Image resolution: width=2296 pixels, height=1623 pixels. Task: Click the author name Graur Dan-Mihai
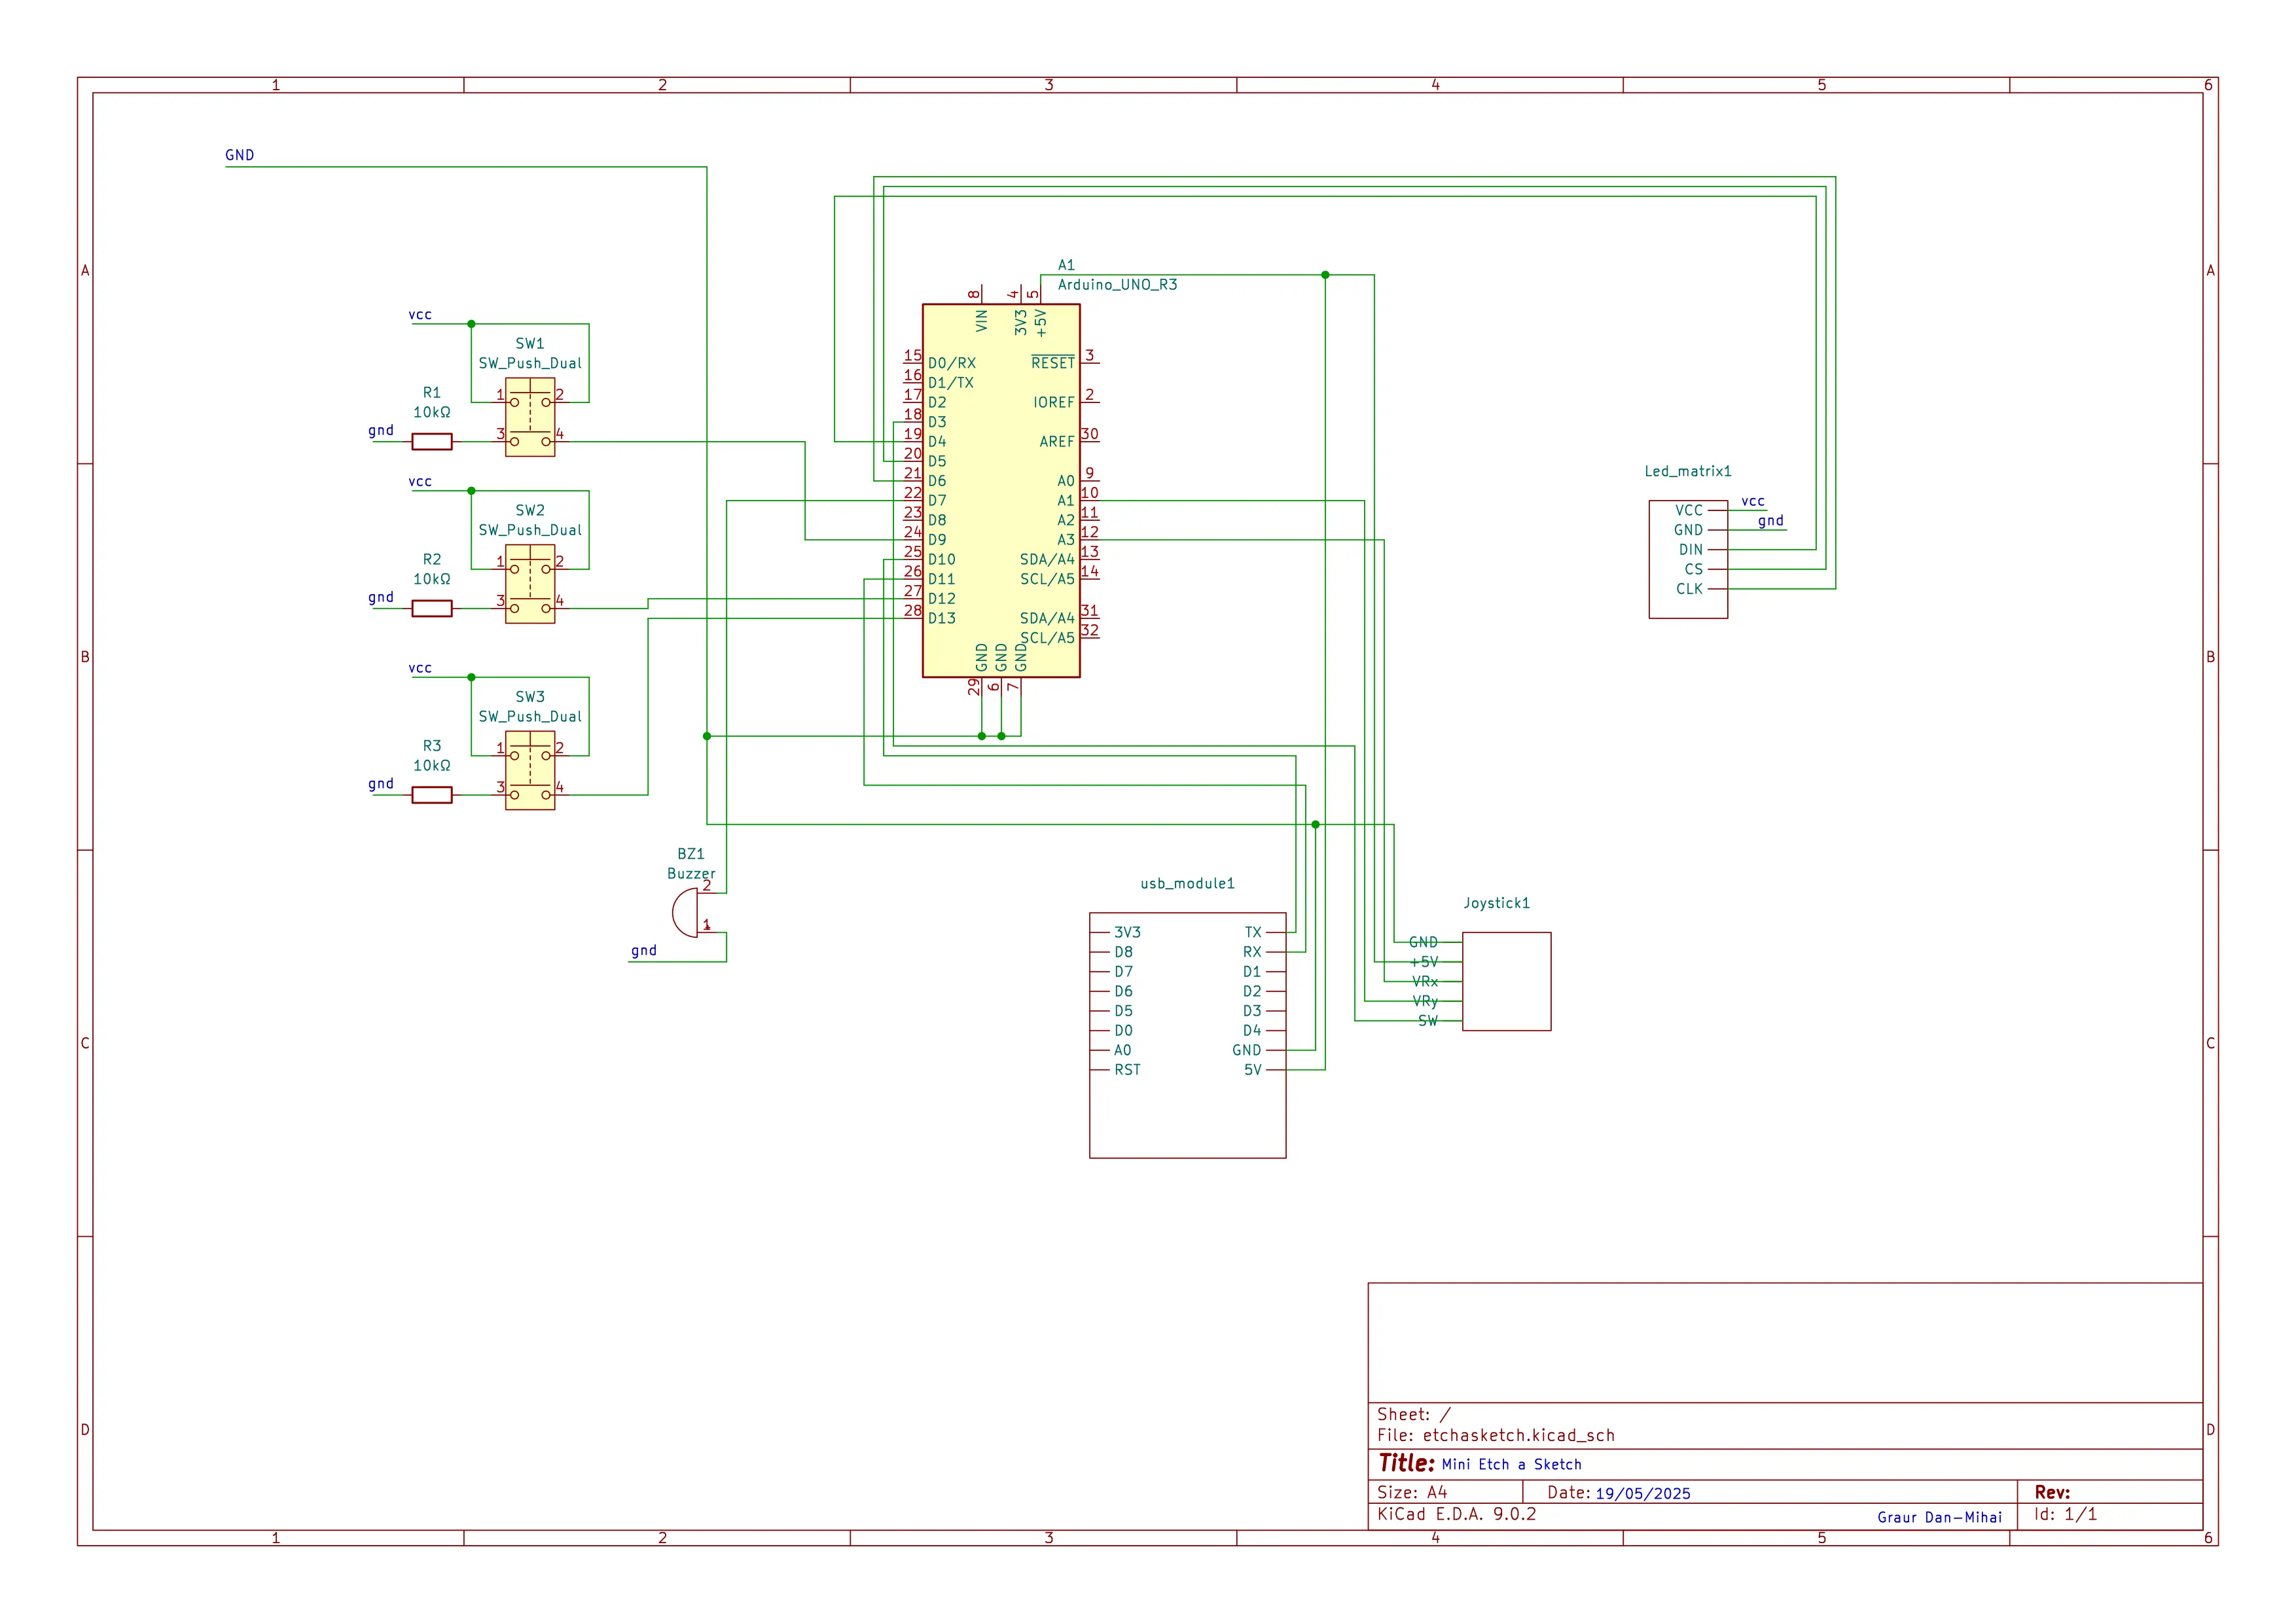(x=1940, y=1517)
